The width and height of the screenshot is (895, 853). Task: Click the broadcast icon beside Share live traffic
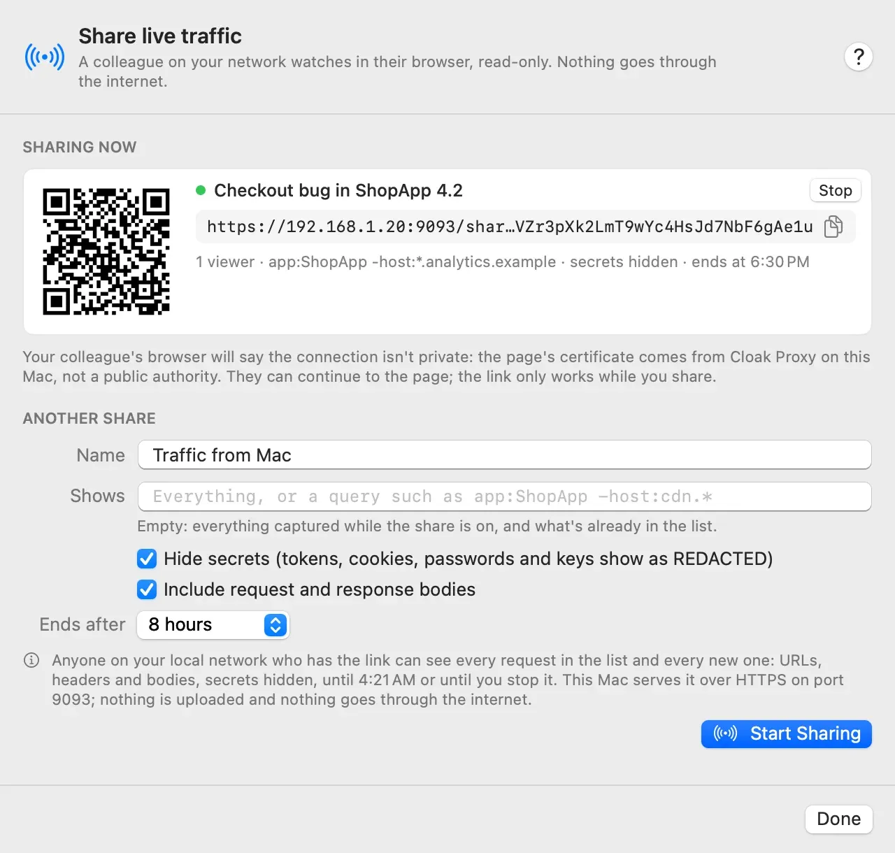pos(45,57)
